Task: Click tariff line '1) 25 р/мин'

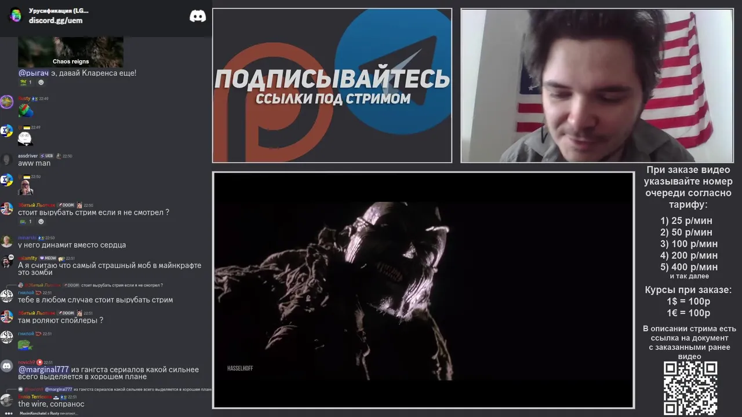Action: click(x=686, y=221)
